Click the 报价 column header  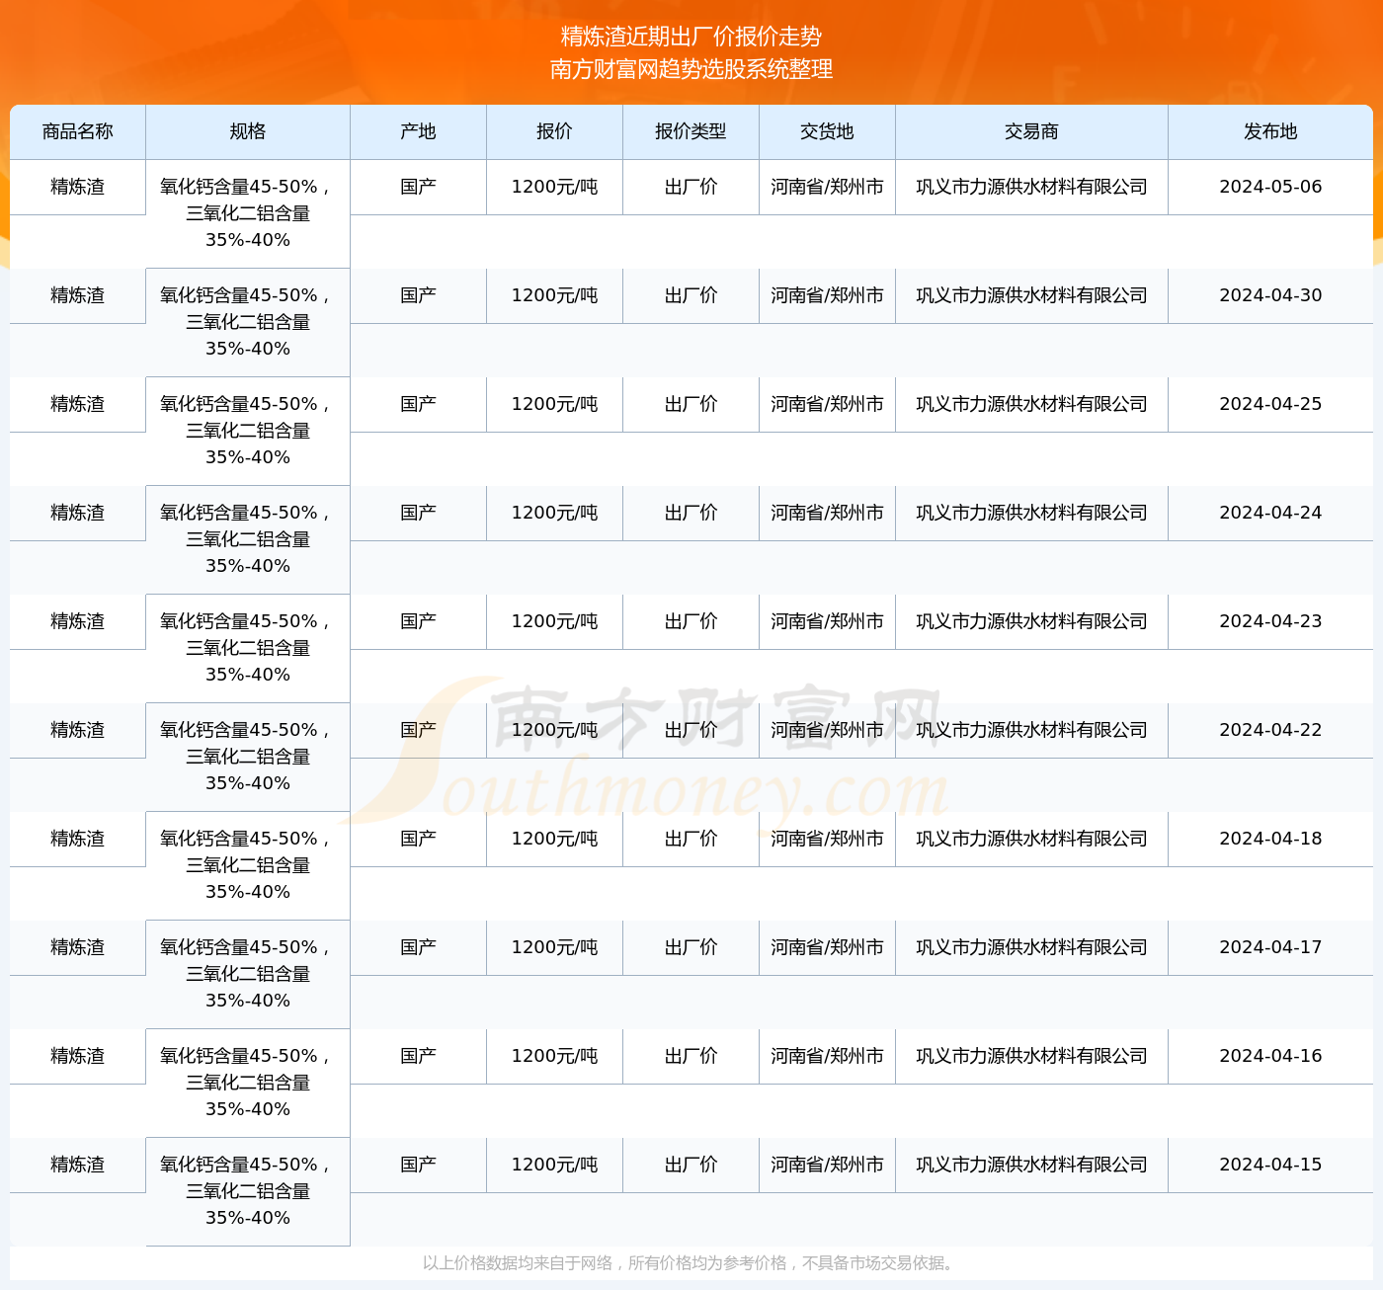click(554, 131)
